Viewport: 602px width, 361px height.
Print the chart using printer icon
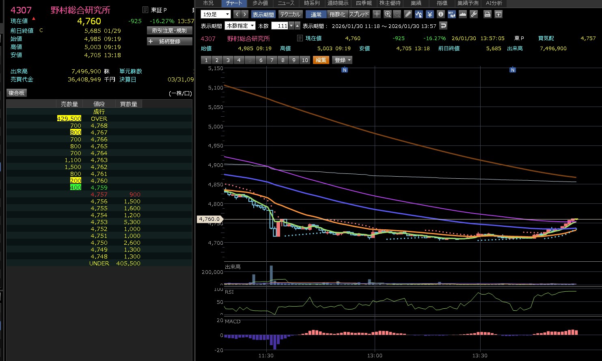click(488, 14)
